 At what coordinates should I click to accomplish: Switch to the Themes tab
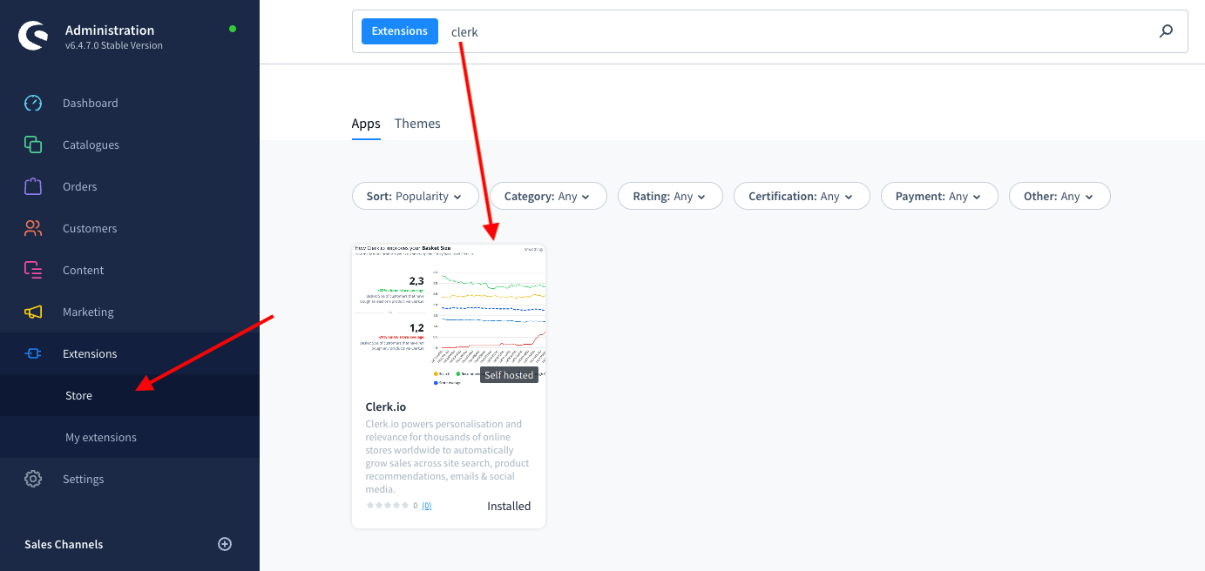[417, 124]
